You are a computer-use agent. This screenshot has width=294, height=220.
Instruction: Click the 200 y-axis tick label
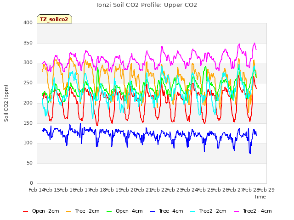[x=28, y=103]
